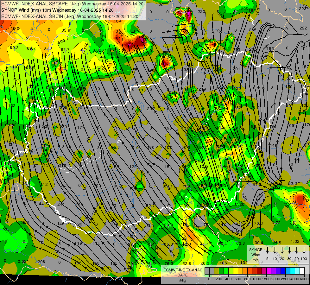Click the map value 239

63,127
